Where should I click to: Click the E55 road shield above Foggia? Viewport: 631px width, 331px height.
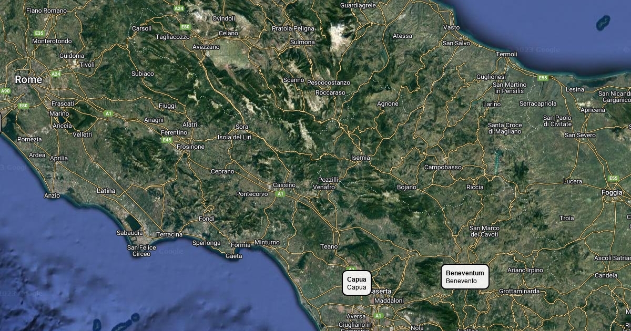point(613,178)
